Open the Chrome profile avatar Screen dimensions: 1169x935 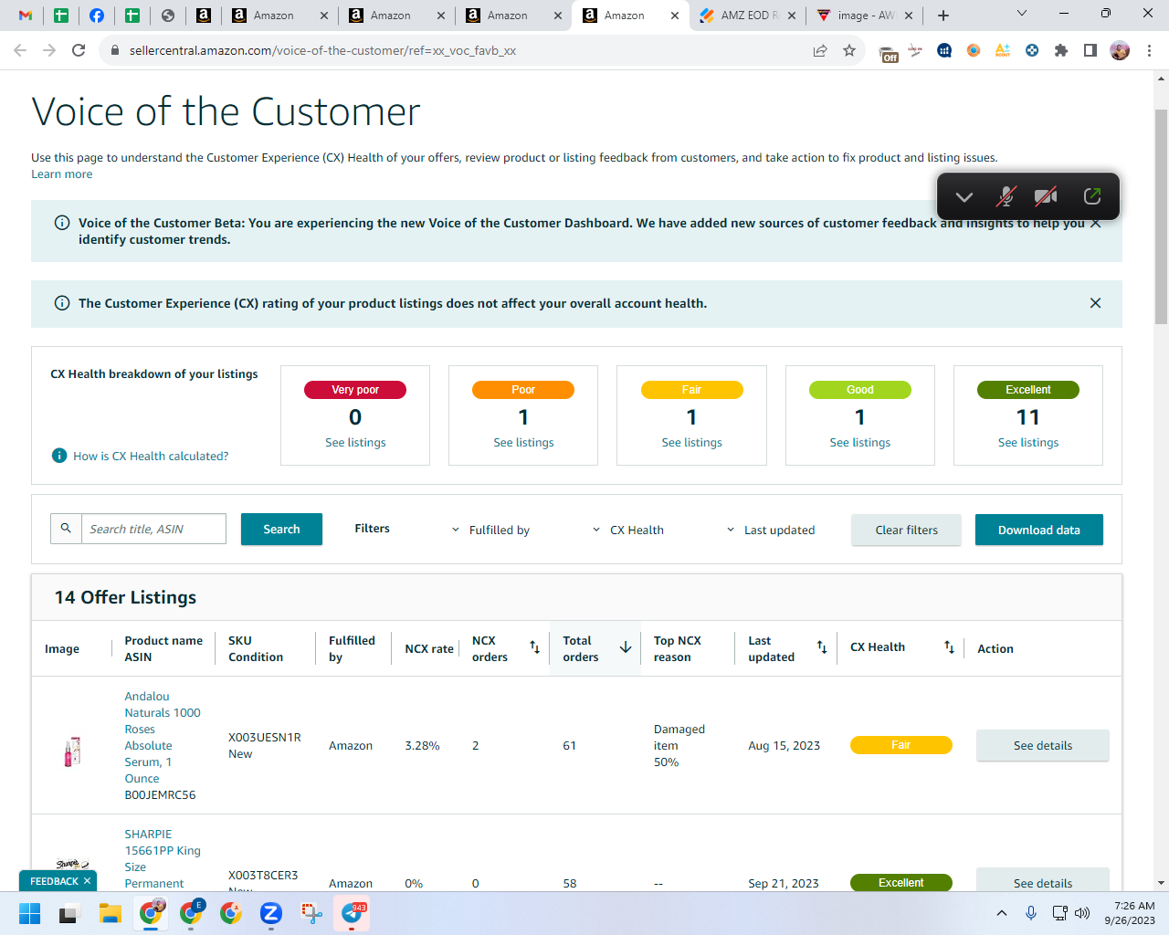pos(1120,51)
